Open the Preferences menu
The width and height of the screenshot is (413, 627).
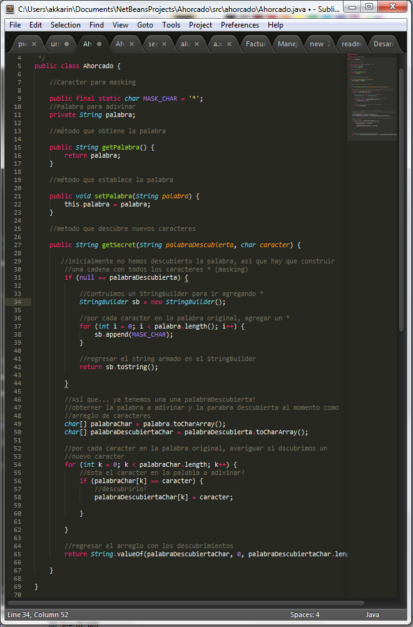coord(240,25)
